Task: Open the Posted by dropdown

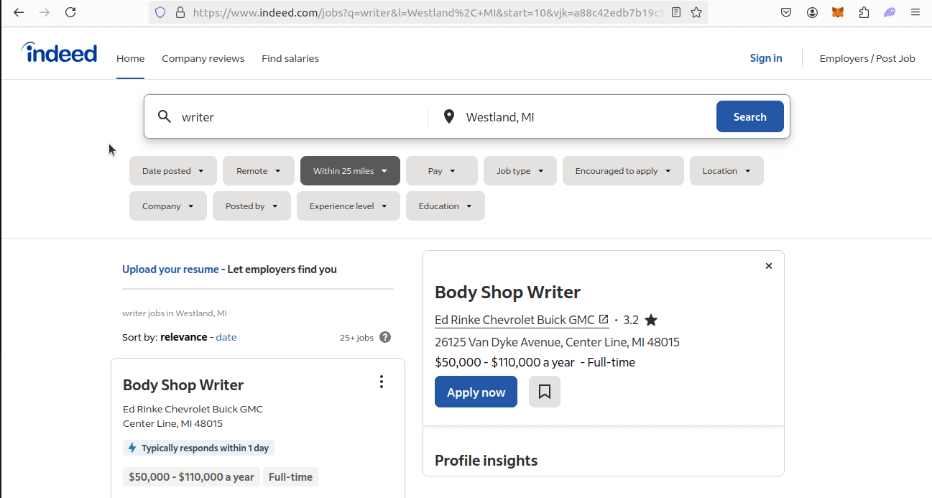Action: [x=252, y=206]
